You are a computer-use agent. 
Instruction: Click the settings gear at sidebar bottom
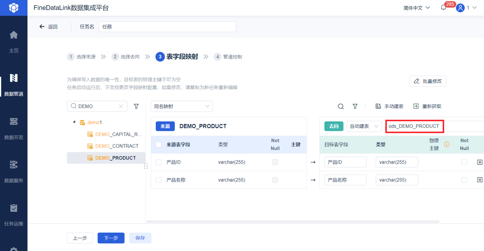(13, 249)
